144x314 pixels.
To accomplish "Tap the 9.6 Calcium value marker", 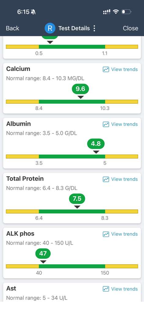I will pos(80,89).
